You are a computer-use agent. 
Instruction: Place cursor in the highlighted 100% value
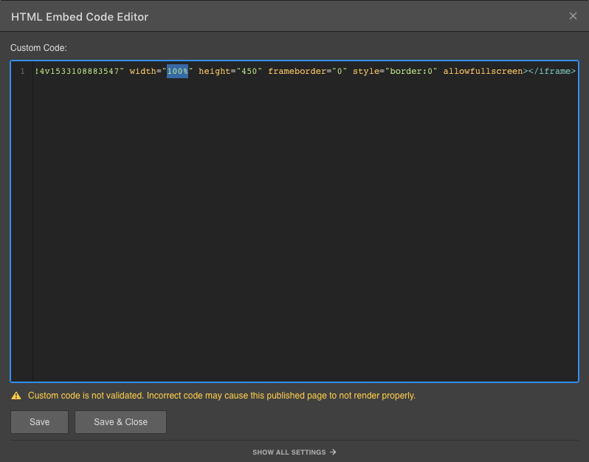[x=177, y=72]
